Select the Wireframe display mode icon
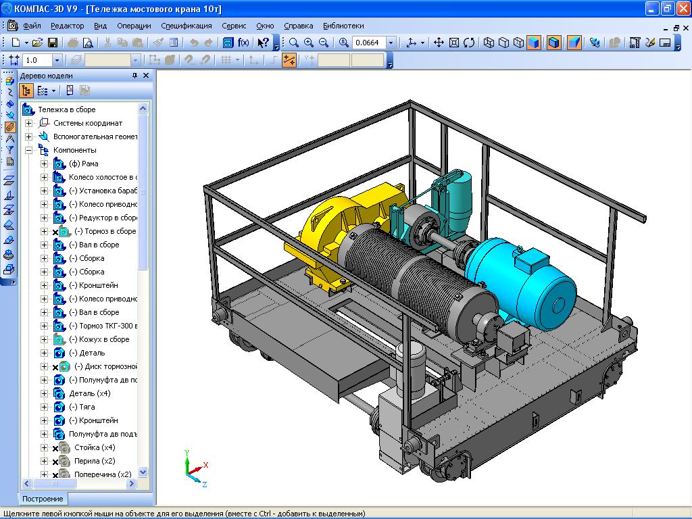The width and height of the screenshot is (692, 519). [x=489, y=43]
